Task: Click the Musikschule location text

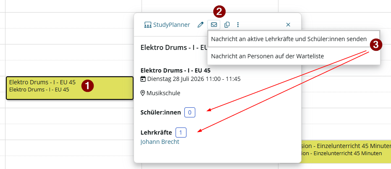Action: 163,94
